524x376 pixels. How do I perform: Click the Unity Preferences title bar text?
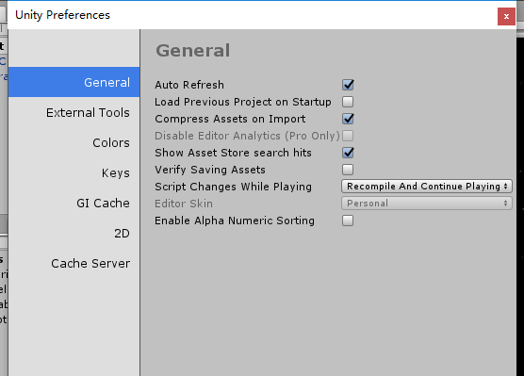(62, 15)
